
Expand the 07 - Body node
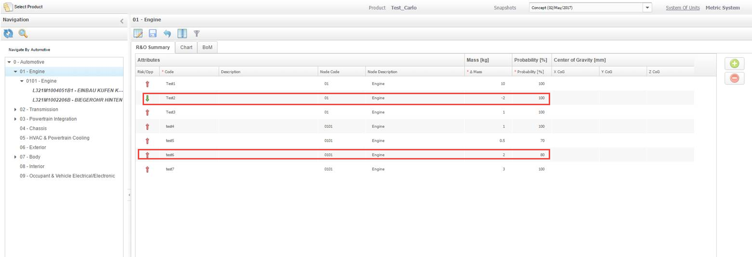[15, 157]
